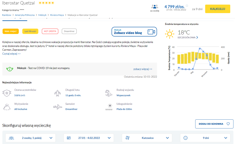Open rating 5.8/6 (147) link
Image resolution: width=235 pixels, height=144 pixels.
pos(20,95)
